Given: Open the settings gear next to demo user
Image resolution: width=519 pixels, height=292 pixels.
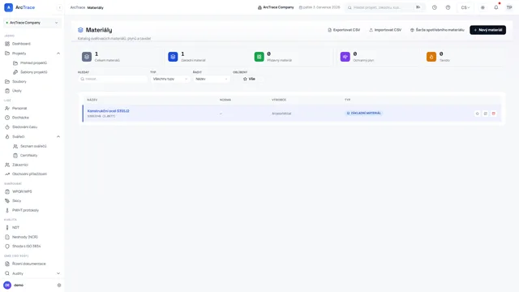Looking at the screenshot, I should (x=59, y=285).
